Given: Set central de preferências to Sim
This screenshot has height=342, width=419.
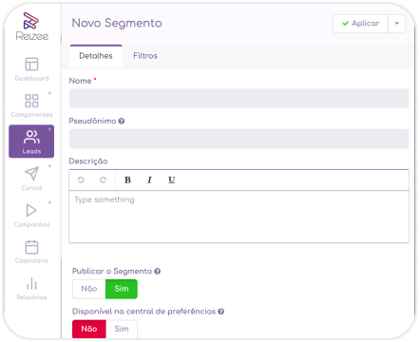Looking at the screenshot, I should (122, 329).
